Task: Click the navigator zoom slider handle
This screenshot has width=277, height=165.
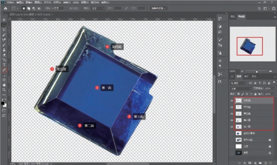Action: (257, 72)
